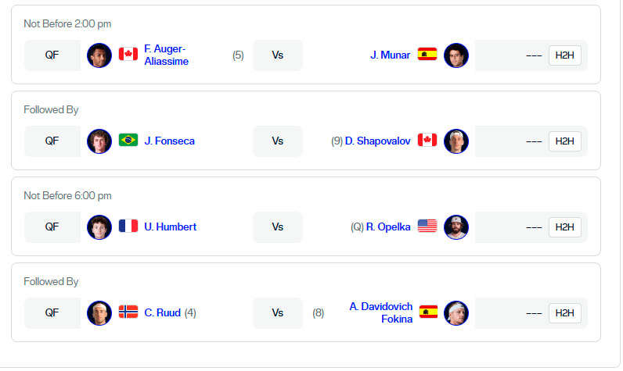Click the Canada flag beside Auger-Aliassime

(x=128, y=55)
